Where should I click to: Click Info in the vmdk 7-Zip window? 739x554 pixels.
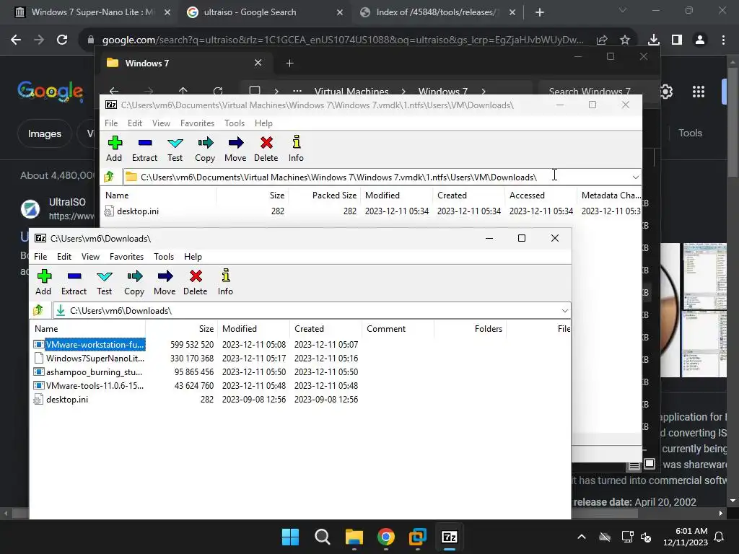pyautogui.click(x=296, y=149)
